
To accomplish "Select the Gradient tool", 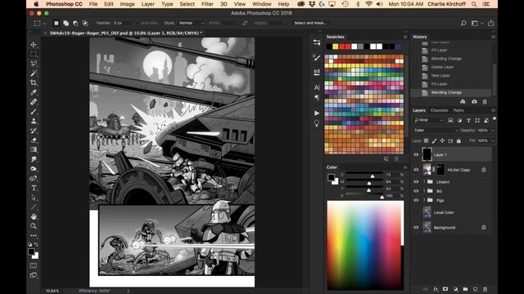I will tap(34, 149).
